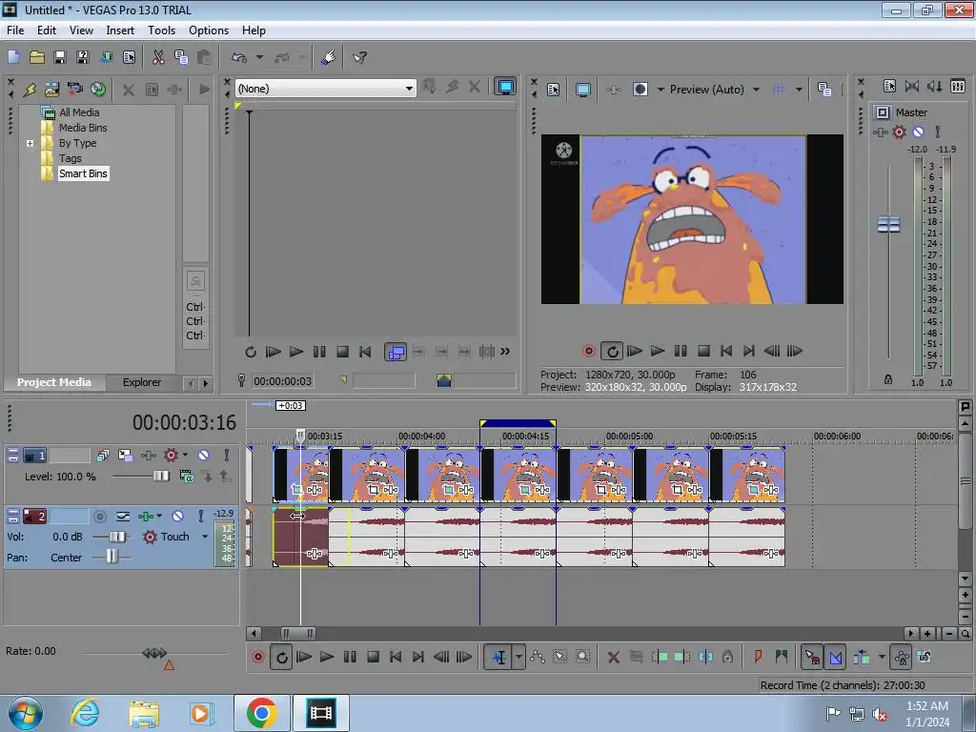Insert a marker with the orange flag icon

(x=758, y=657)
